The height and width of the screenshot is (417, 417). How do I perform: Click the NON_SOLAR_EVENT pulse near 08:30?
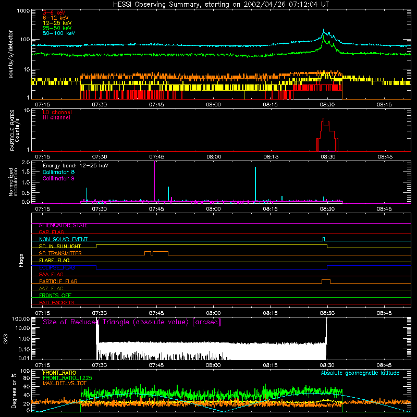tap(324, 239)
